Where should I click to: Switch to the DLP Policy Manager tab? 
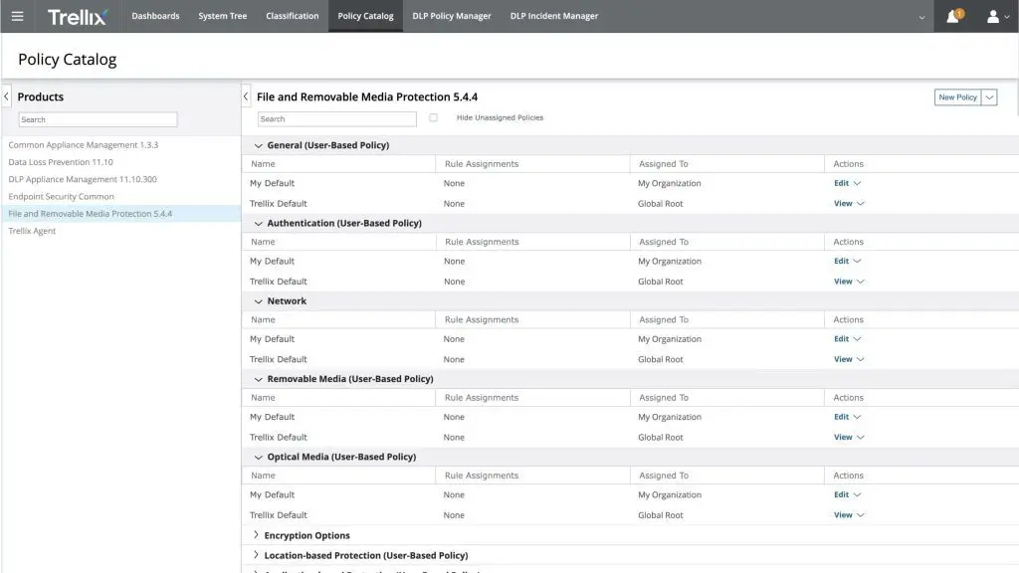(x=452, y=16)
